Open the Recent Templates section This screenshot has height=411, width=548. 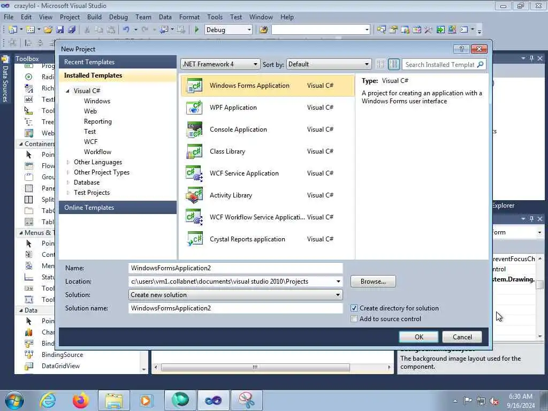tap(118, 62)
